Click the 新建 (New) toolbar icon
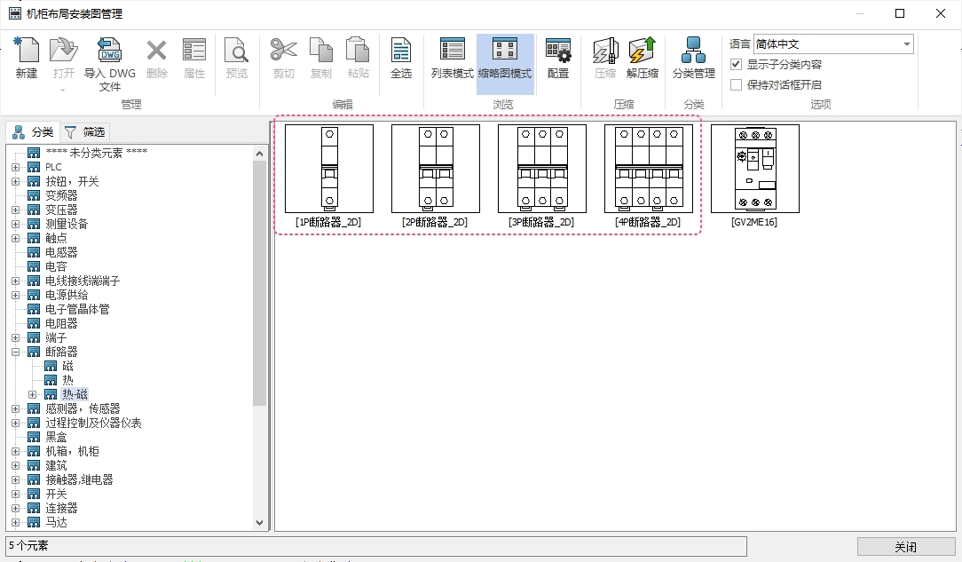962x562 pixels. click(27, 53)
